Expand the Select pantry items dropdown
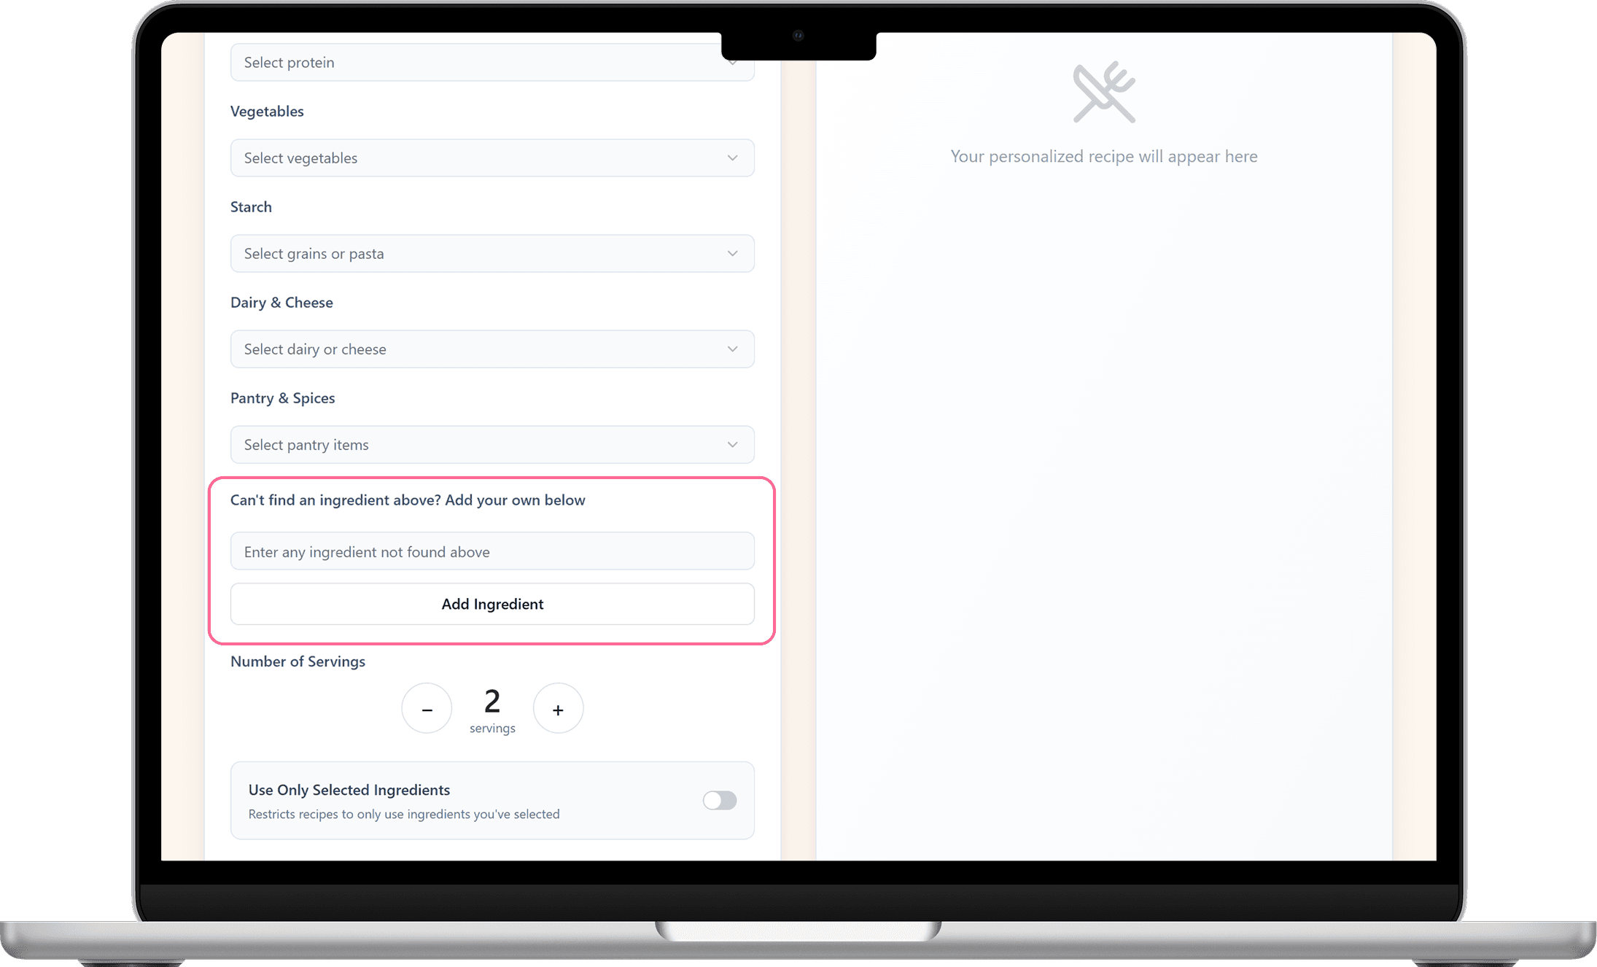The image size is (1597, 967). [492, 444]
